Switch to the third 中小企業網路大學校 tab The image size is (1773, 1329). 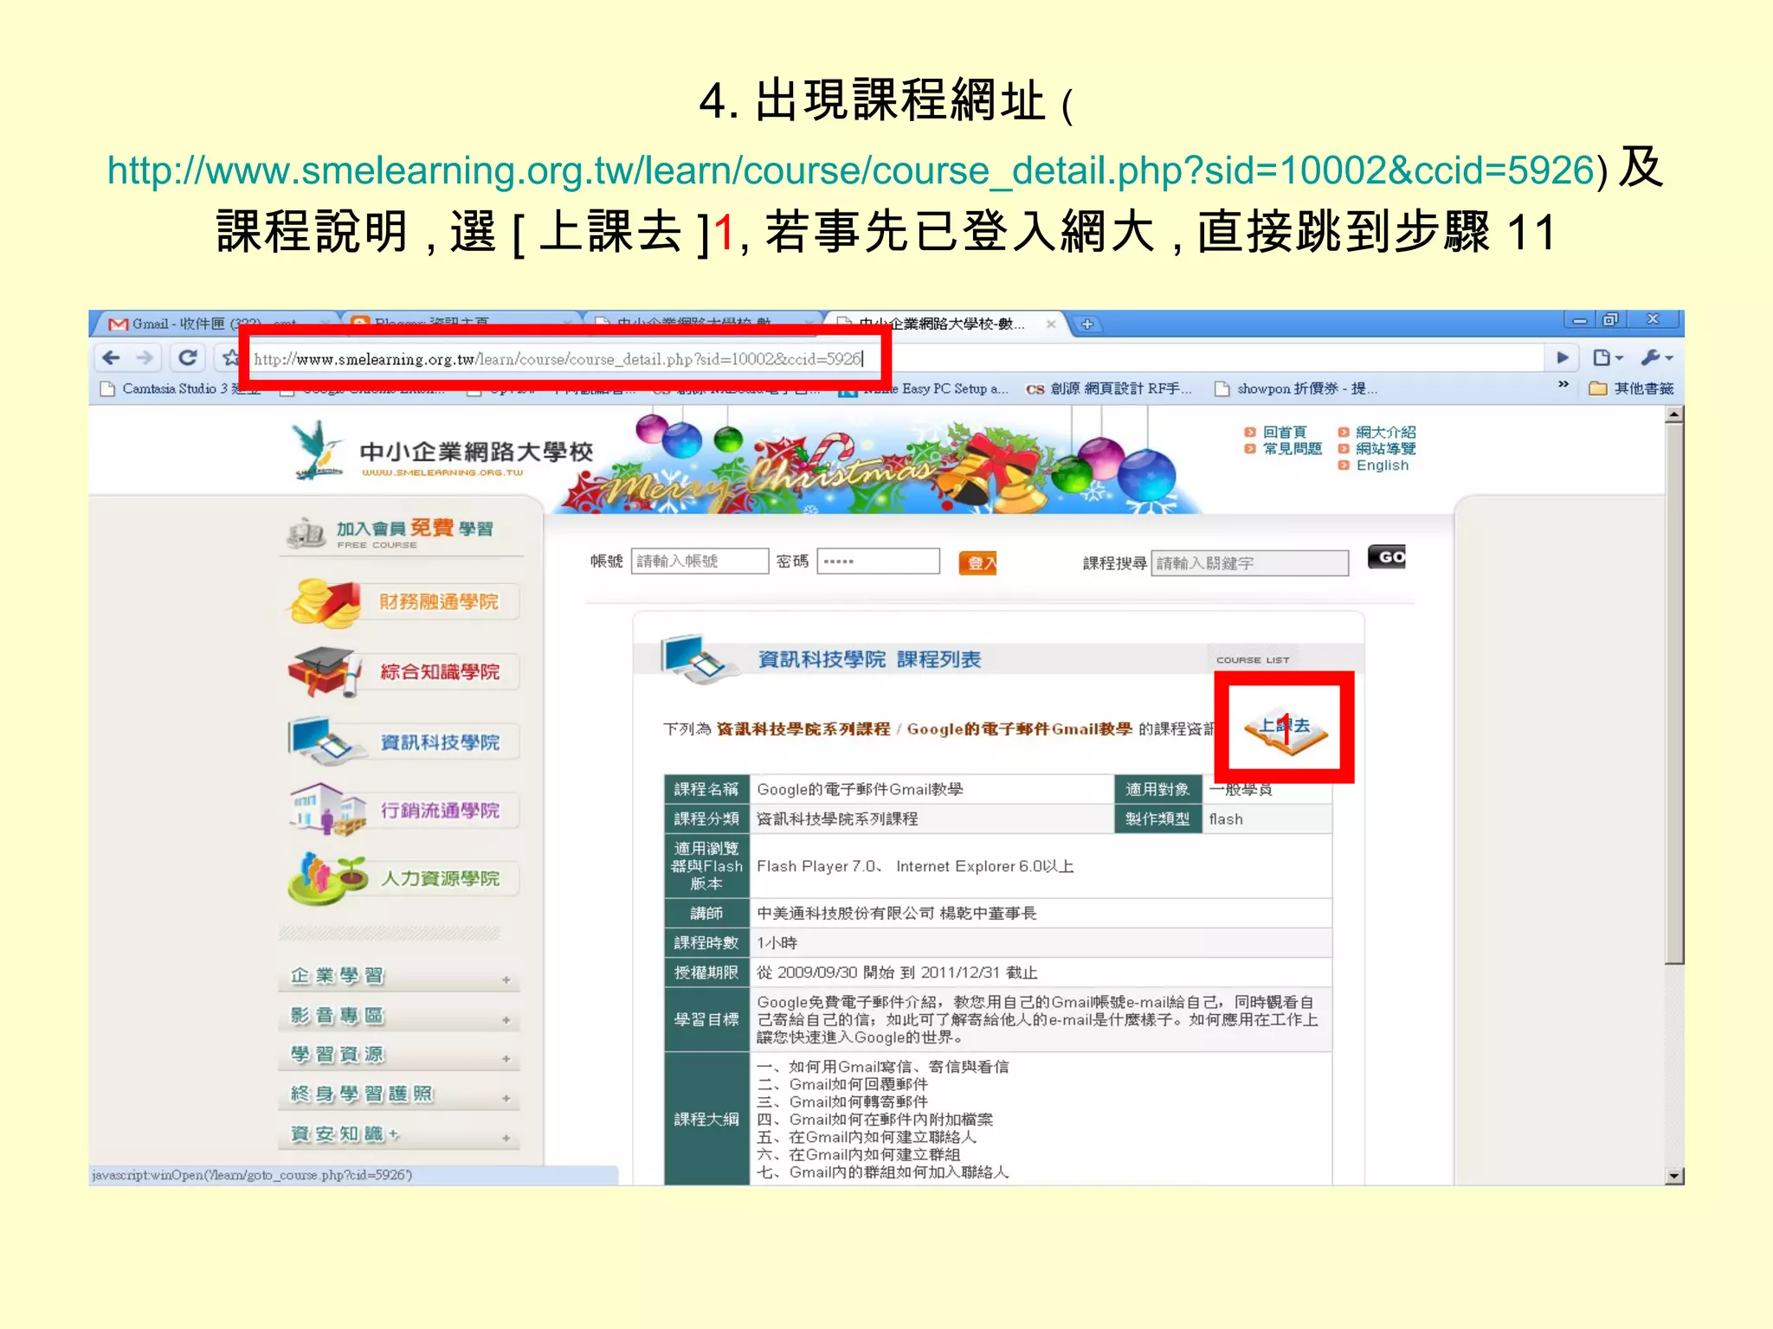(703, 324)
